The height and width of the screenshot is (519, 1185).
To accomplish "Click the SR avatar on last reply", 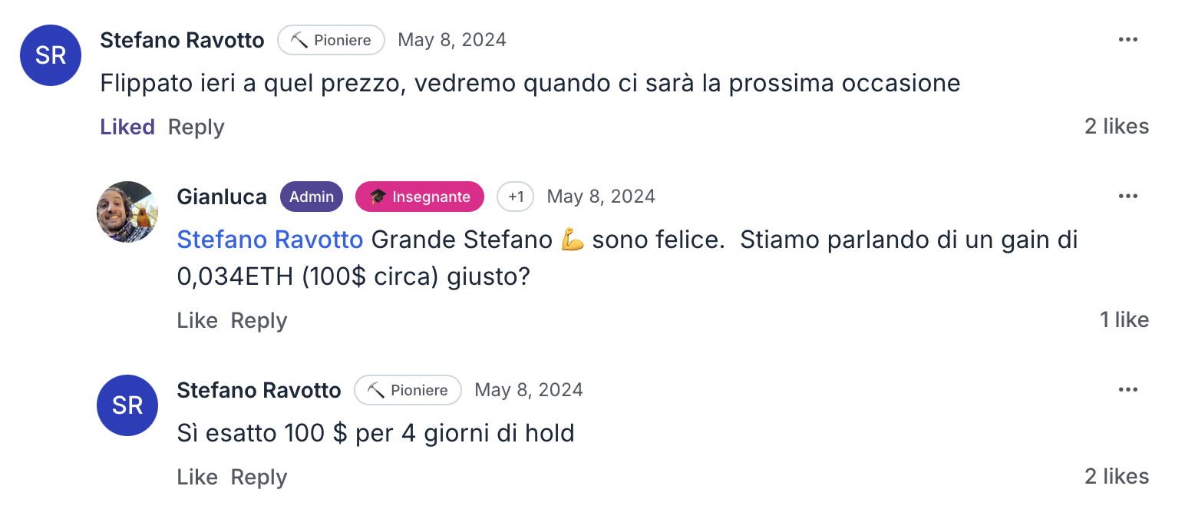I will [127, 405].
